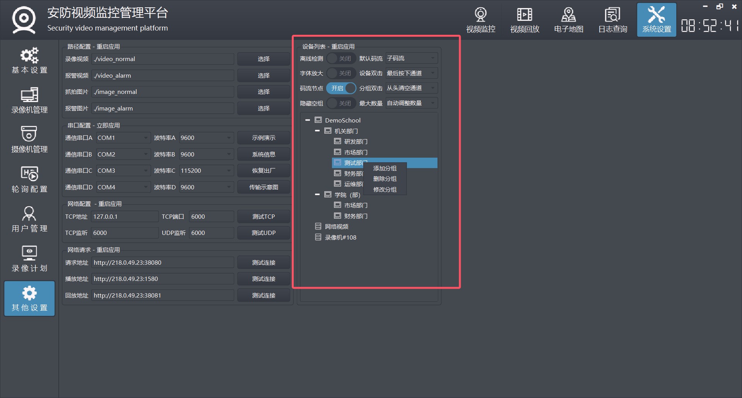
Task: Click the 抓拍图片 path field
Action: (x=163, y=92)
